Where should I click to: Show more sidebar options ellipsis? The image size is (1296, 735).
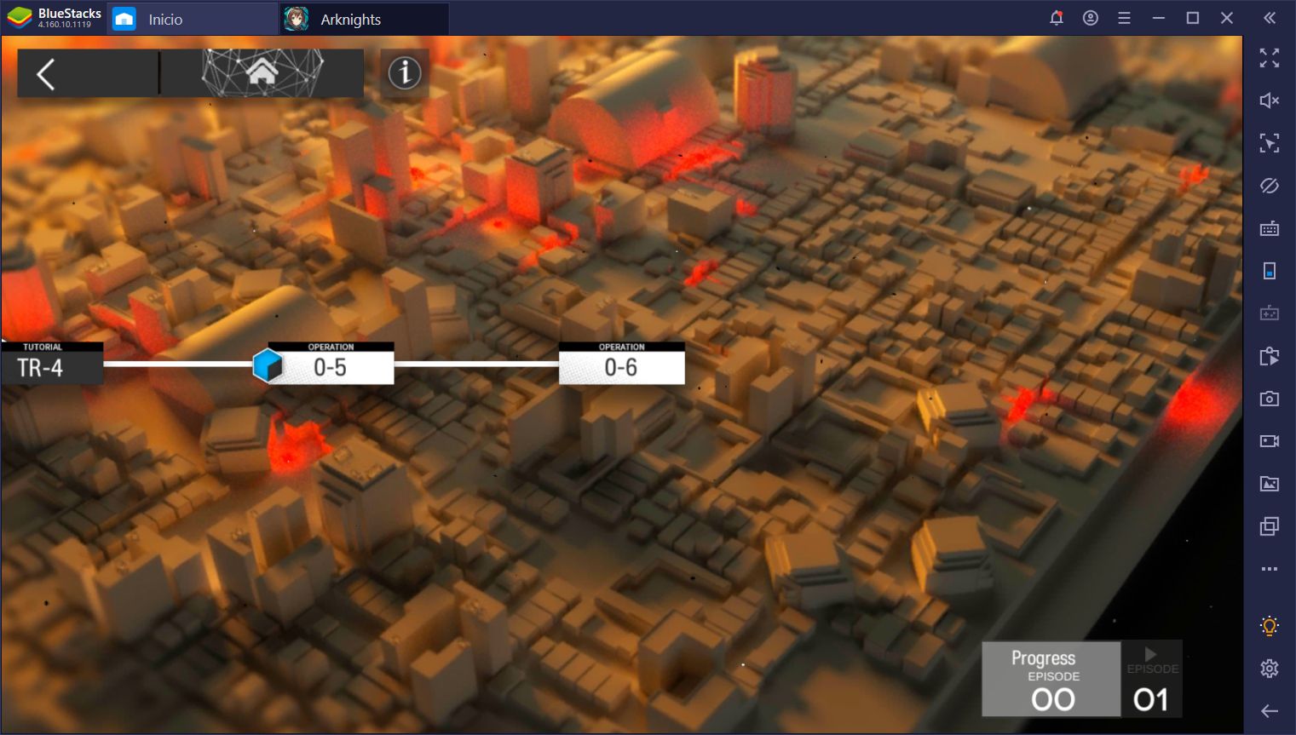pos(1270,569)
